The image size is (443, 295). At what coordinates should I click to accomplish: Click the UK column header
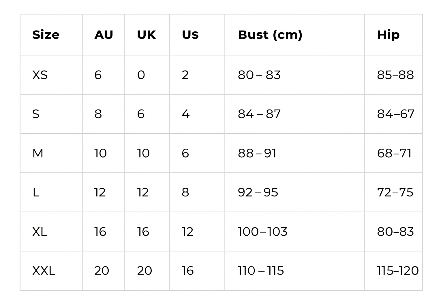click(x=146, y=35)
